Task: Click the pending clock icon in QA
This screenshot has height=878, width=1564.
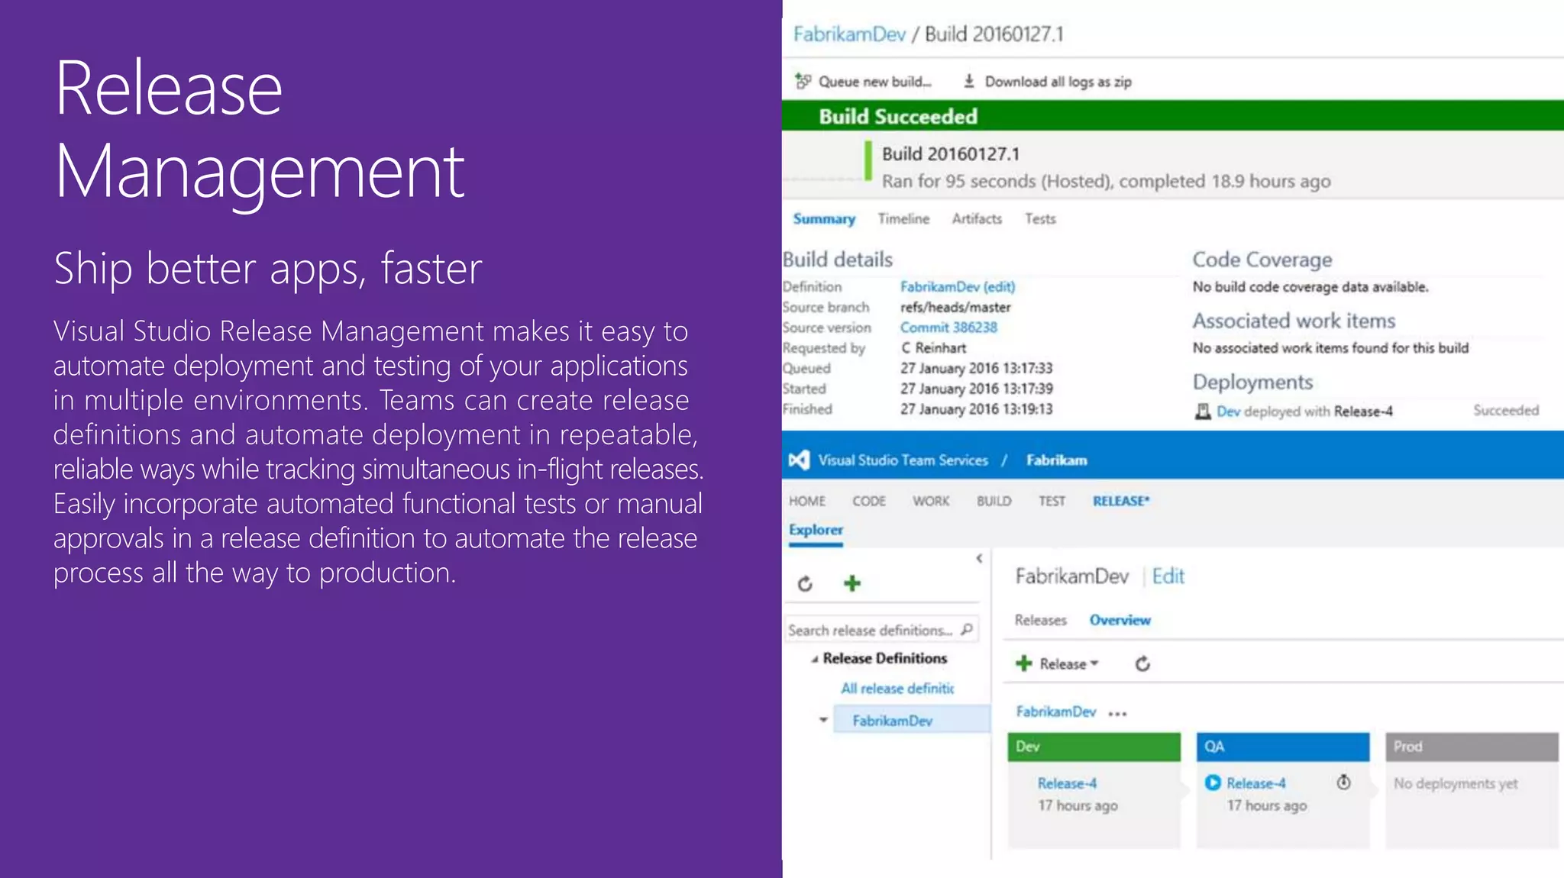Action: 1343,783
